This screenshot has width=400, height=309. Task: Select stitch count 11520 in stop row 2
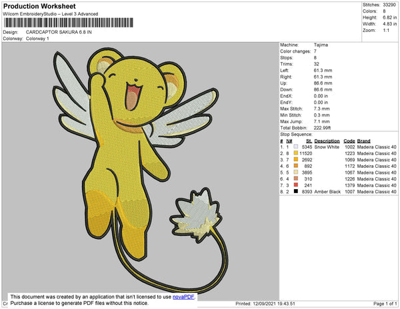pyautogui.click(x=305, y=153)
